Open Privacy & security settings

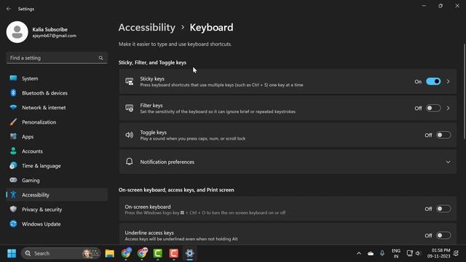coord(57,210)
